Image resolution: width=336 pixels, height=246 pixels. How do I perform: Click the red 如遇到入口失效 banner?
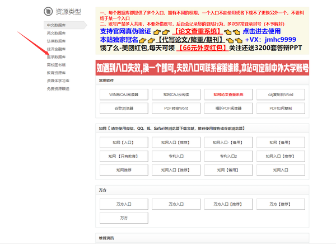(x=202, y=68)
